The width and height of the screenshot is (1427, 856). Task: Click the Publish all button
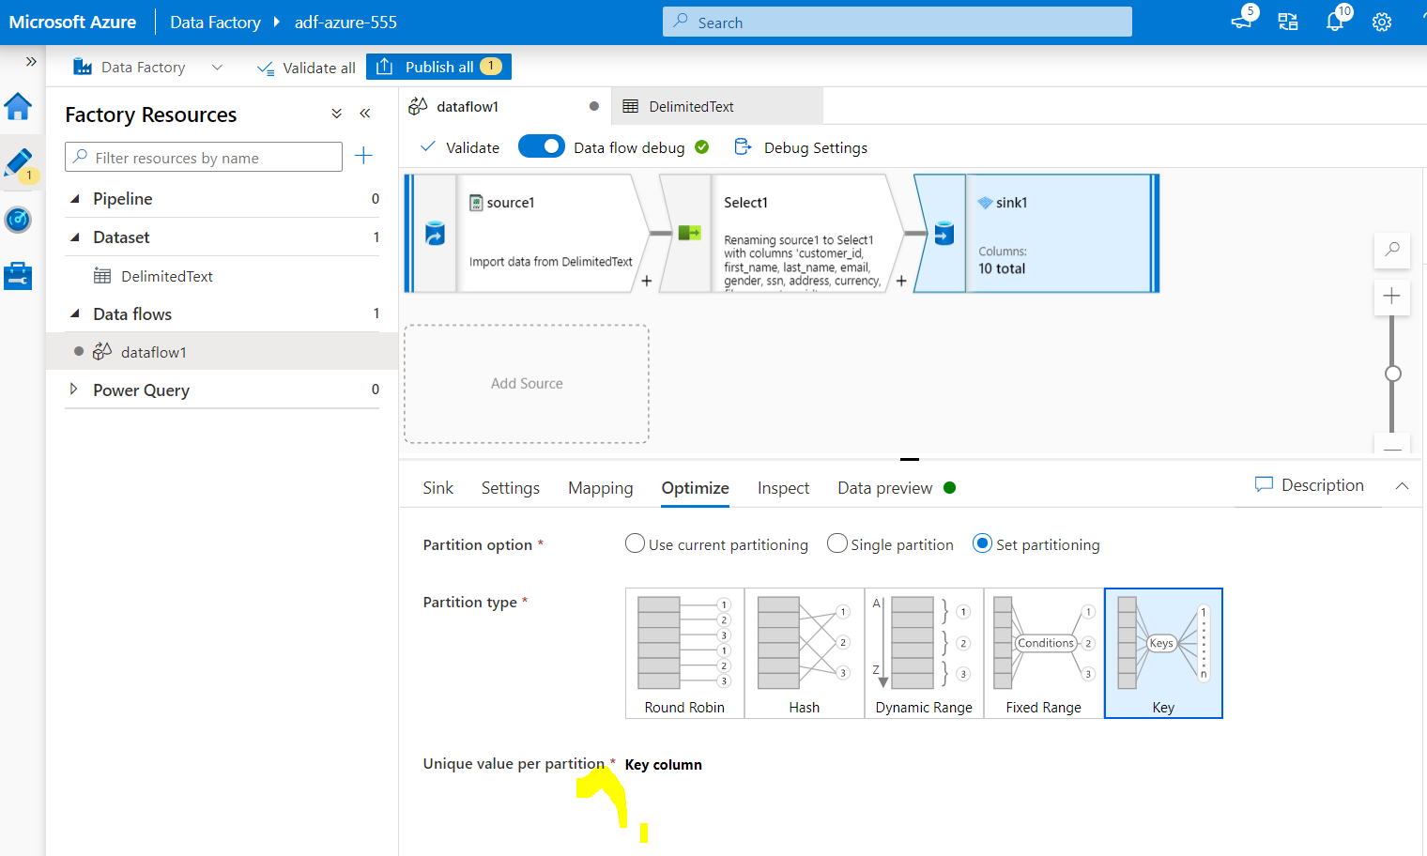pyautogui.click(x=438, y=67)
